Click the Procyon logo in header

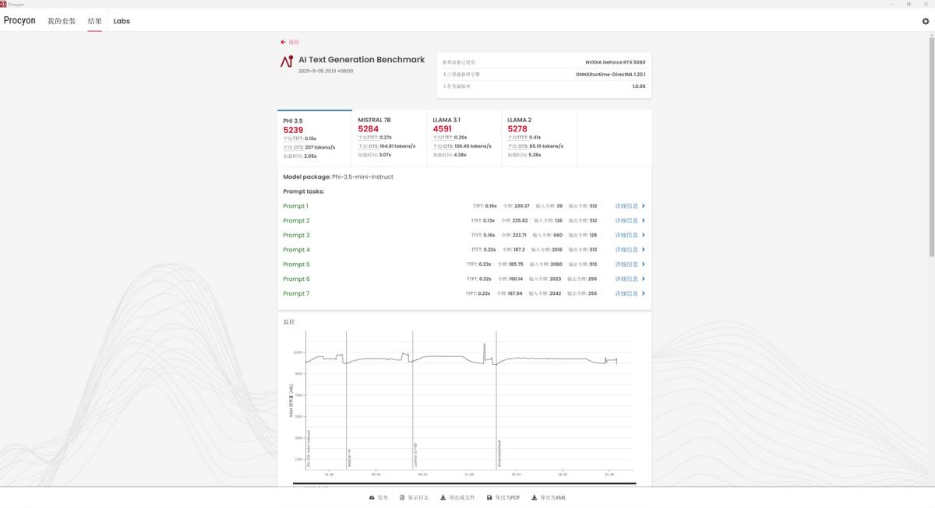point(19,20)
